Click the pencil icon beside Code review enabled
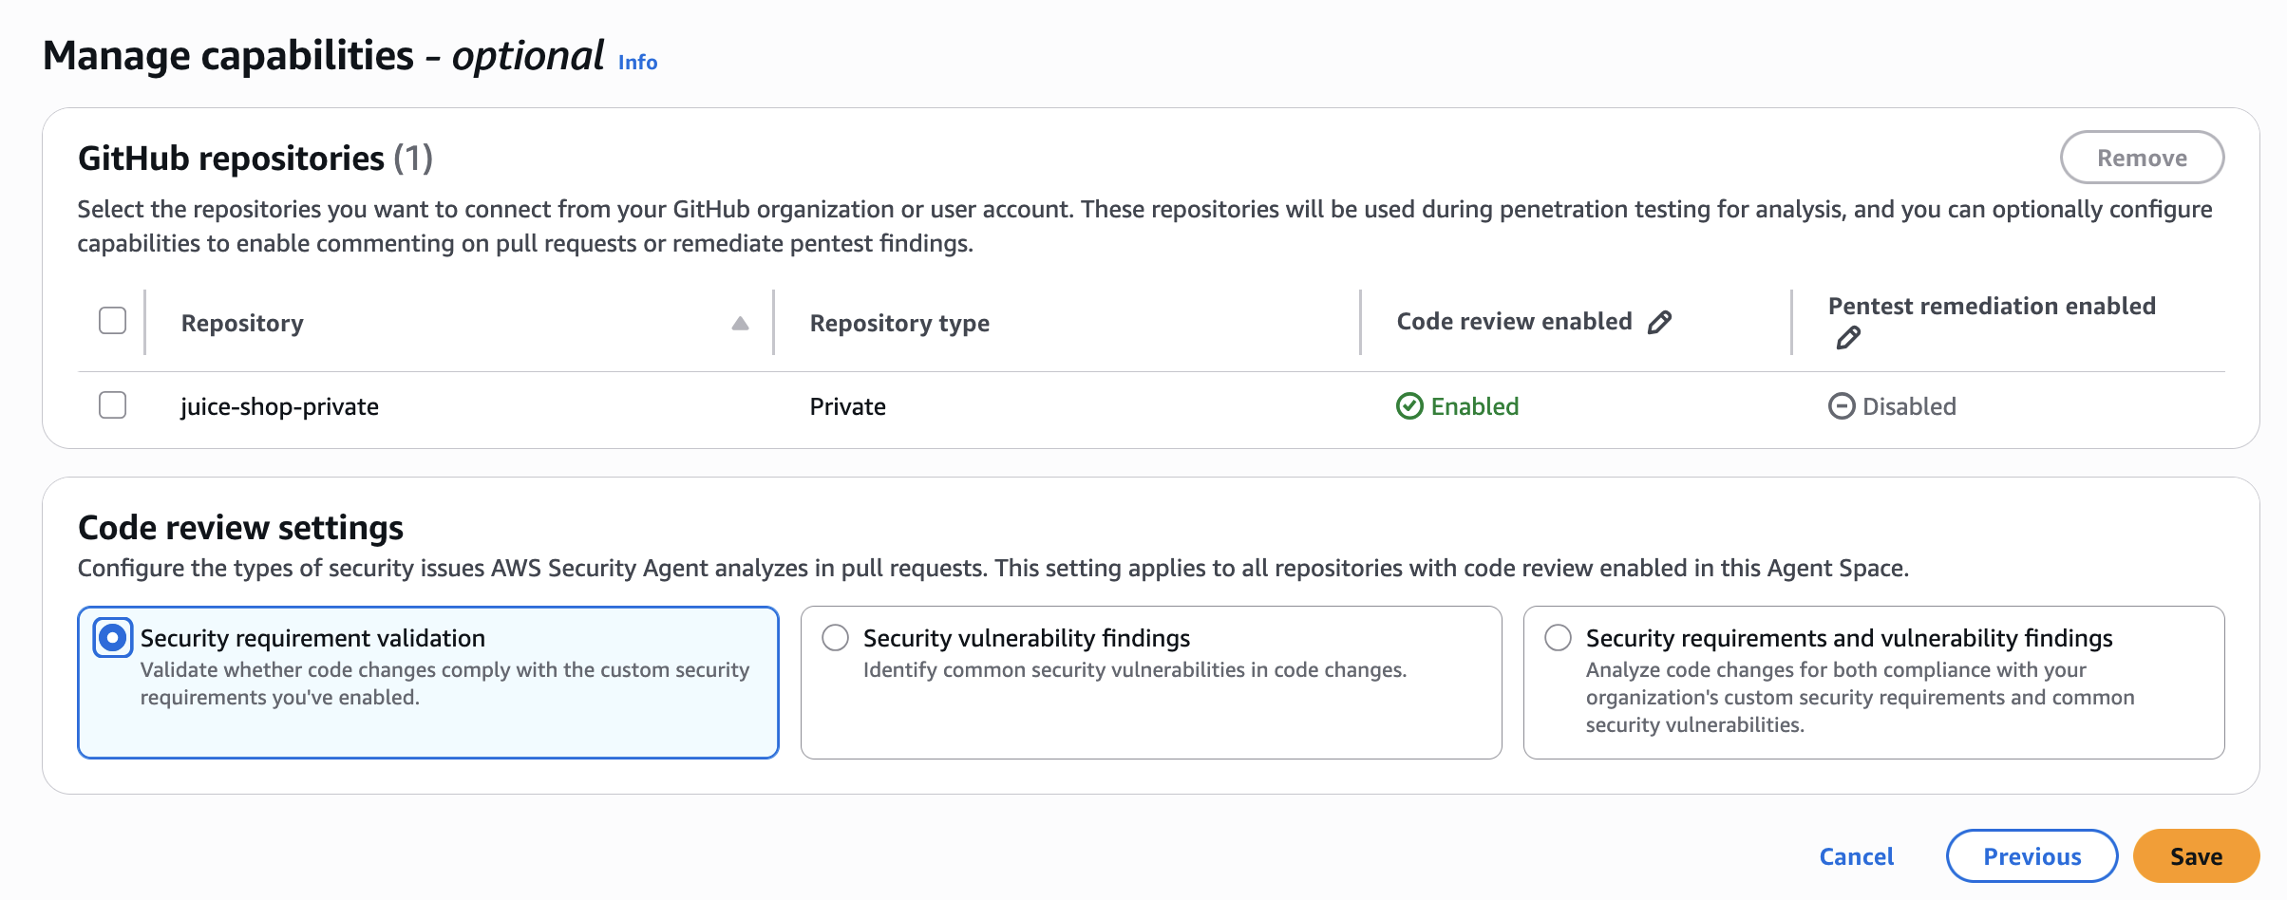2287x900 pixels. click(x=1659, y=323)
